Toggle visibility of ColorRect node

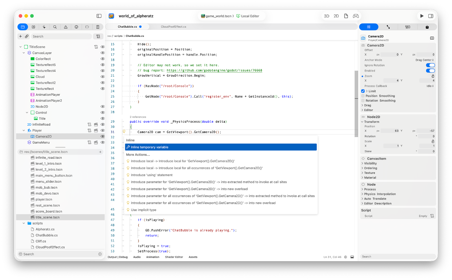point(103,59)
